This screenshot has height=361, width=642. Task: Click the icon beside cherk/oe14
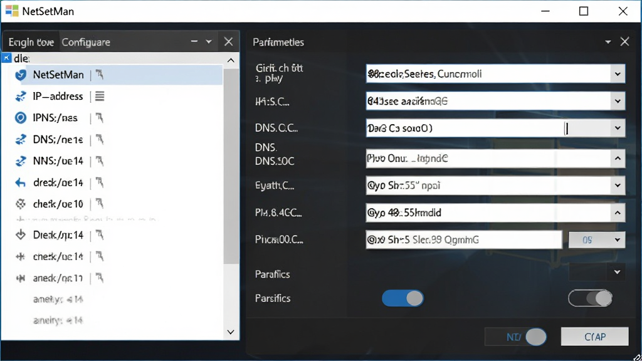pyautogui.click(x=21, y=256)
